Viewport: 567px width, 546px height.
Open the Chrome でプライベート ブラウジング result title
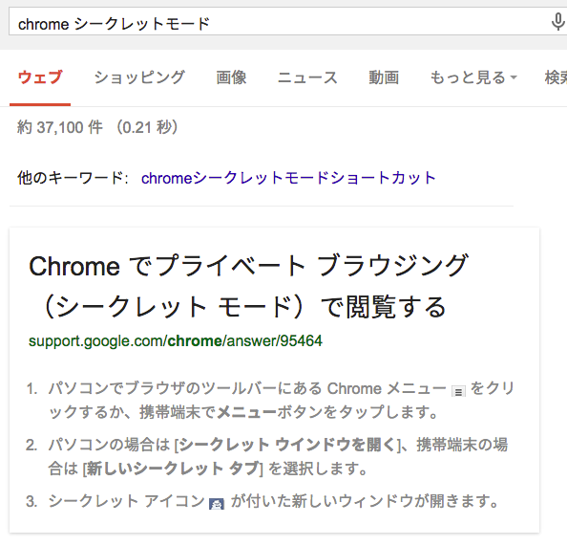coord(248,286)
